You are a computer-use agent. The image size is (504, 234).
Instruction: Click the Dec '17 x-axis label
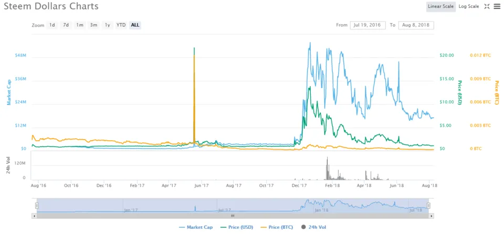click(299, 185)
